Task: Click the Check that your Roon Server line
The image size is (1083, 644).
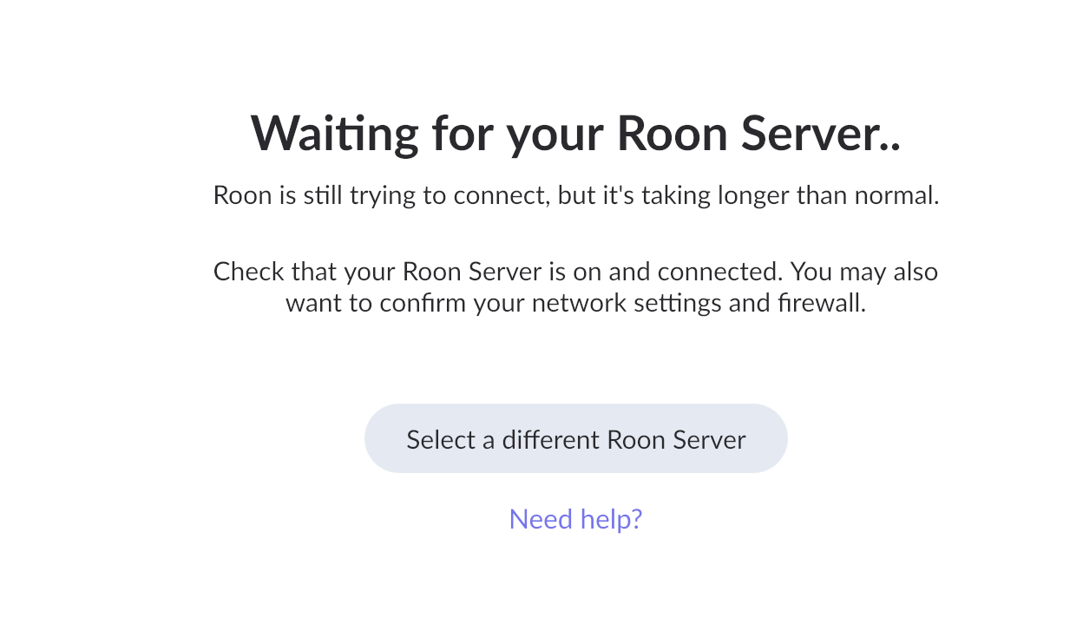Action: pyautogui.click(x=575, y=272)
